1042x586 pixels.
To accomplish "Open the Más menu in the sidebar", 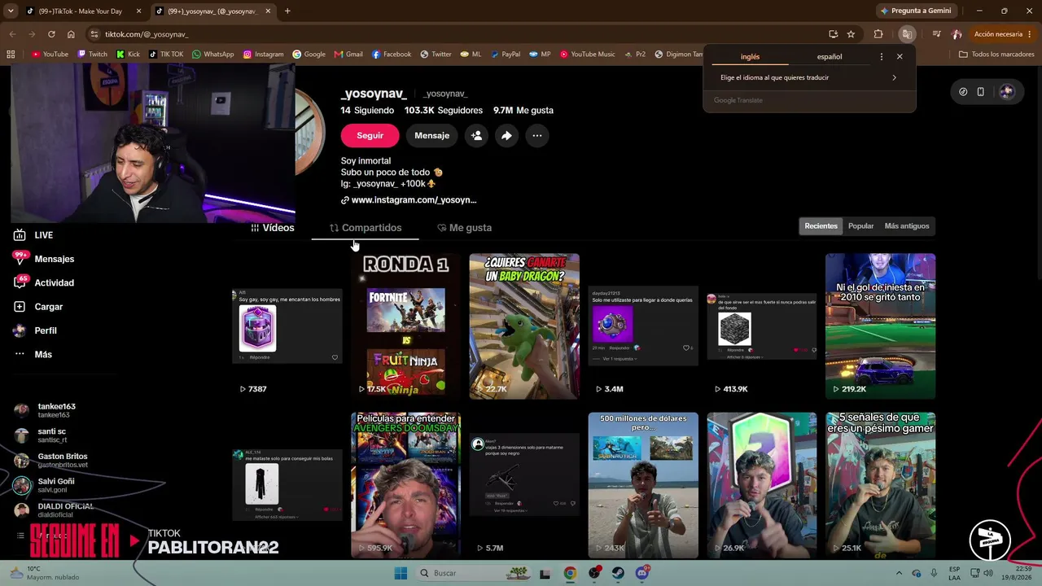I will click(x=33, y=354).
